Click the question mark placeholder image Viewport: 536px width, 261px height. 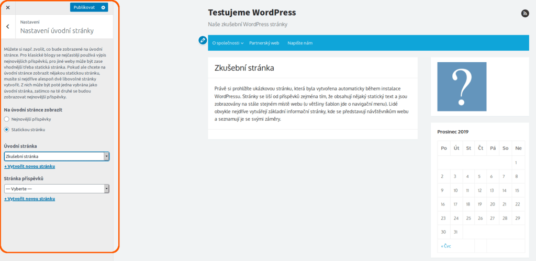pos(457,86)
